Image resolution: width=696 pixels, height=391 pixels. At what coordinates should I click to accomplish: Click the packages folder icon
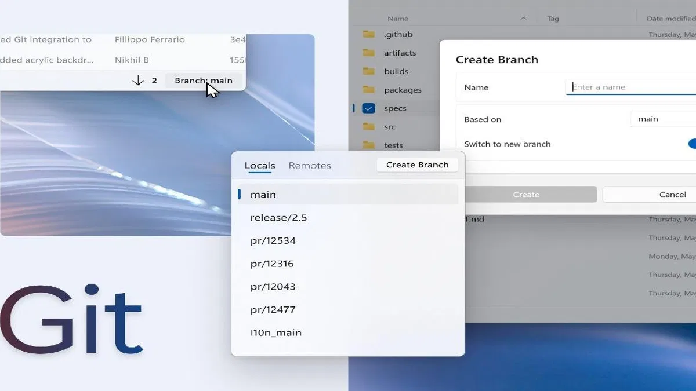click(368, 90)
